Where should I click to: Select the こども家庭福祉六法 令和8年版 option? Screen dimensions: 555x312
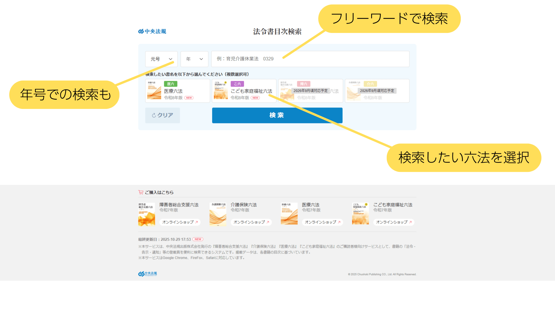coord(244,91)
